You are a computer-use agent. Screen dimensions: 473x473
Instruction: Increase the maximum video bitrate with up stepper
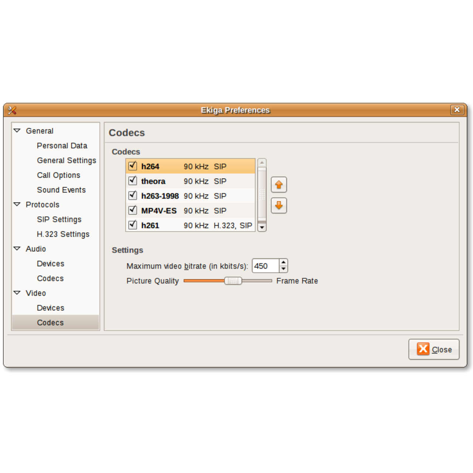coord(283,262)
